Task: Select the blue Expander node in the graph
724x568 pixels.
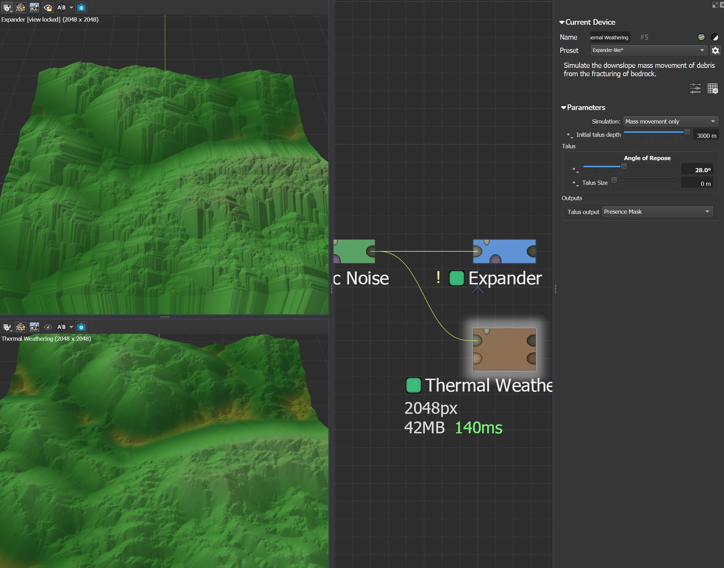Action: point(504,251)
